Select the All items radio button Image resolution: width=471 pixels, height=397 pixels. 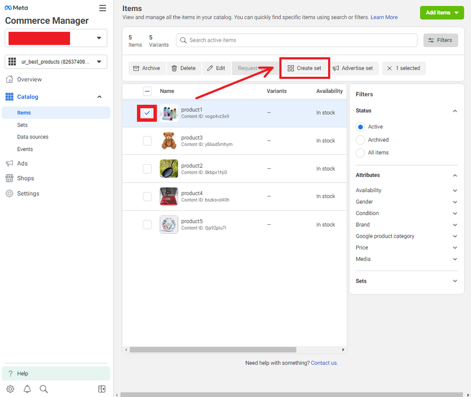360,153
